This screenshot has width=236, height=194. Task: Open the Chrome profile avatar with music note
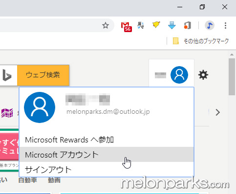pyautogui.click(x=210, y=25)
